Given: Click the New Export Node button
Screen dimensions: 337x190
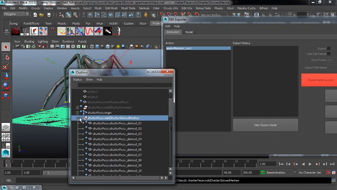Looking at the screenshot, I should [x=265, y=125].
